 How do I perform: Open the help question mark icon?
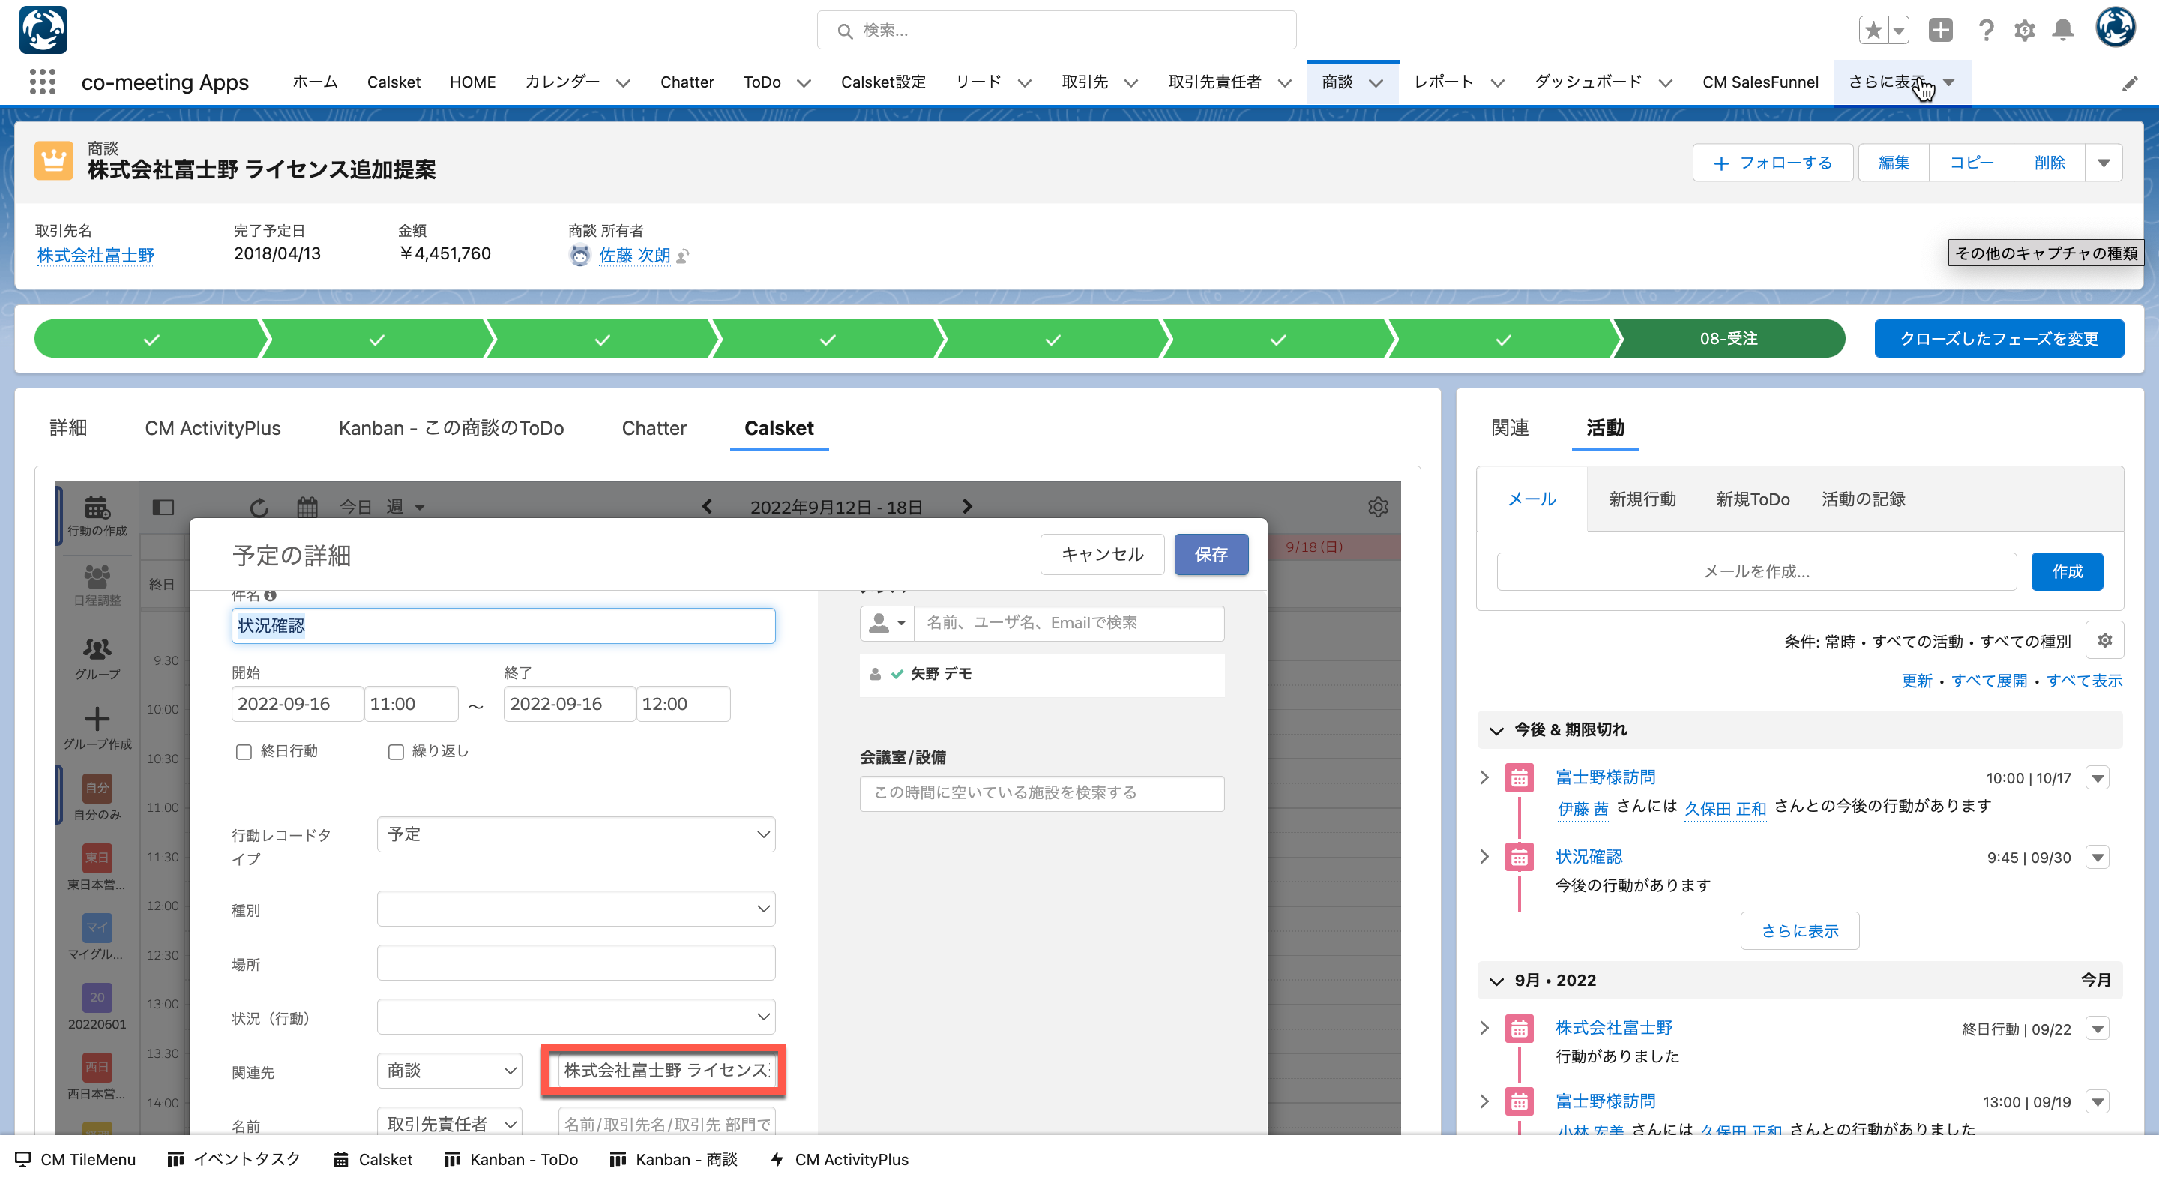[x=1986, y=31]
